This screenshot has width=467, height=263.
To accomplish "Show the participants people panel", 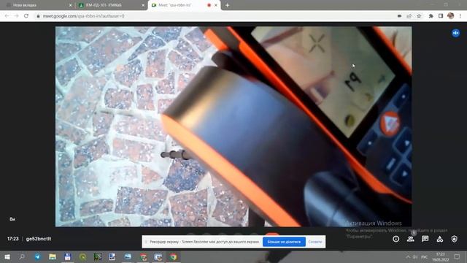I will [x=411, y=239].
